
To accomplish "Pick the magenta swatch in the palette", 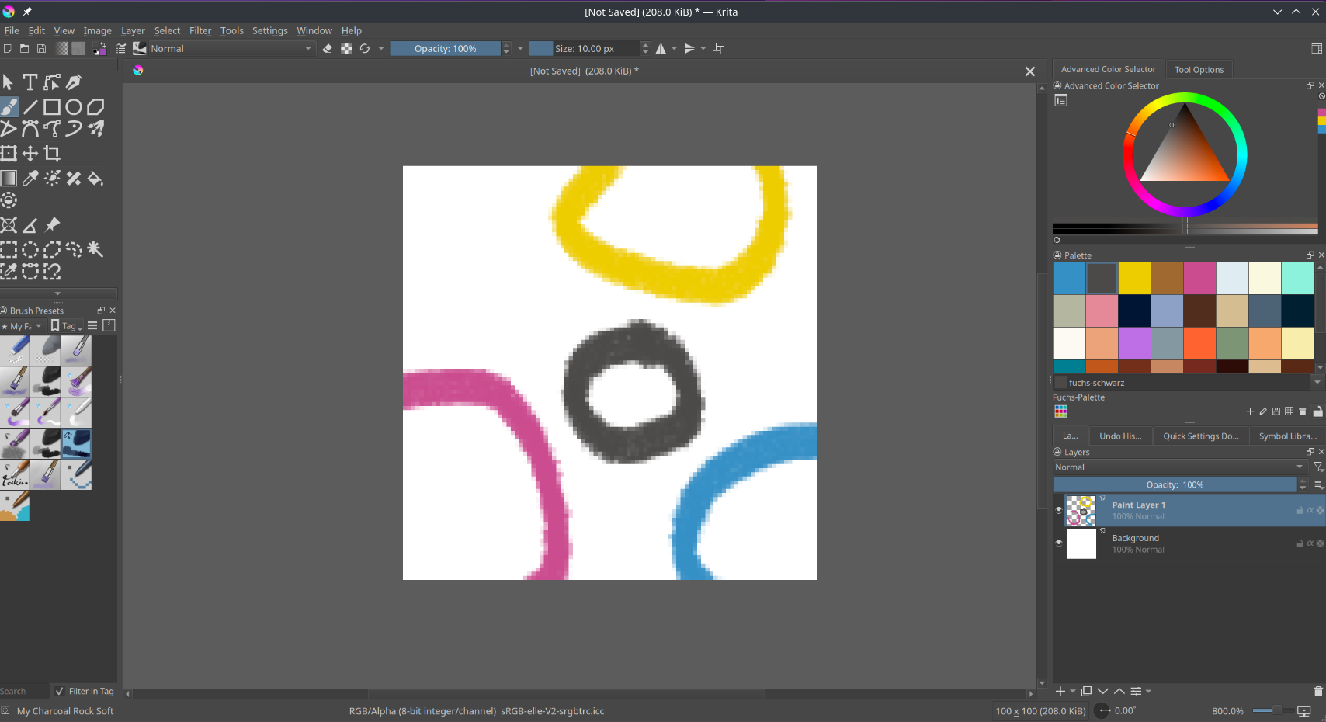I will 1199,279.
